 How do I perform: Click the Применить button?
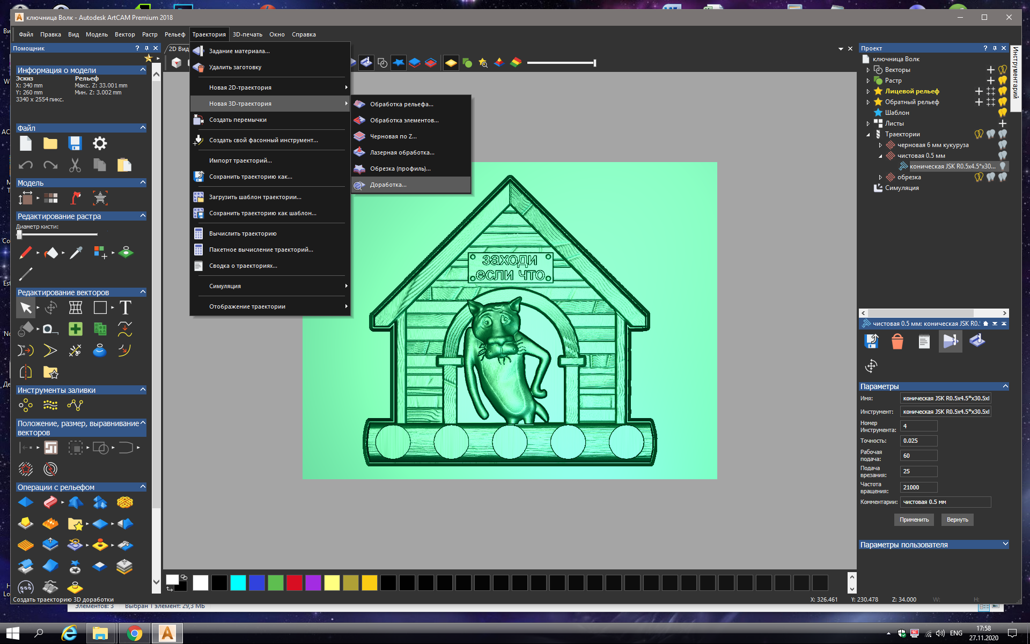point(914,519)
